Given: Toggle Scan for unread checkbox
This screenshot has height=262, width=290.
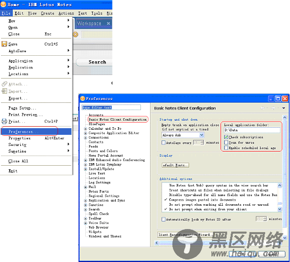Looking at the screenshot, I should [x=226, y=142].
